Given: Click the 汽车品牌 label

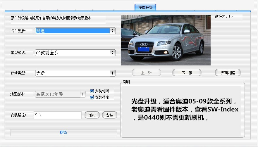Looking at the screenshot, I should pyautogui.click(x=18, y=31).
